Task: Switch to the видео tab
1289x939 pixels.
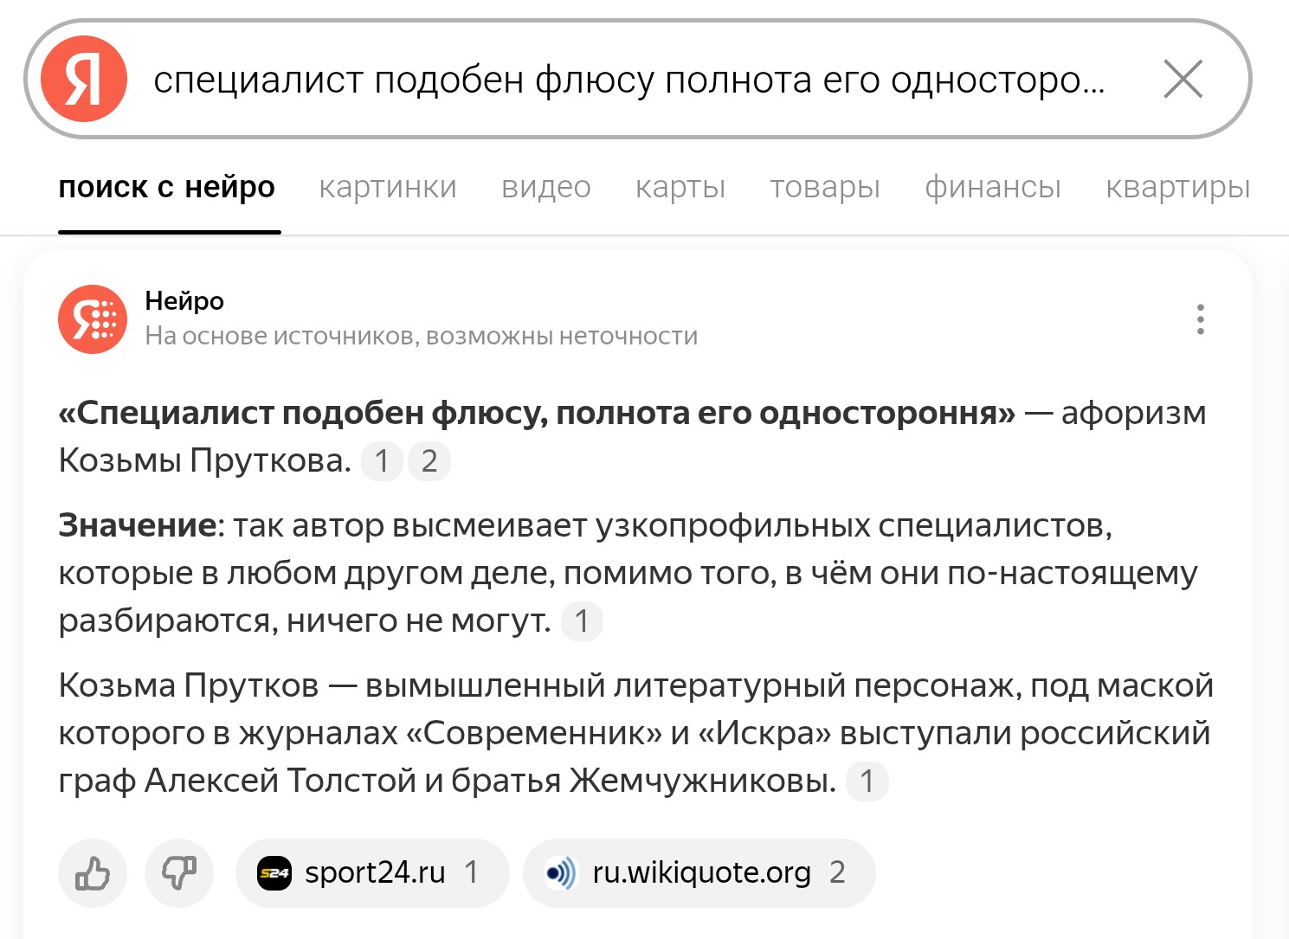Action: click(546, 187)
